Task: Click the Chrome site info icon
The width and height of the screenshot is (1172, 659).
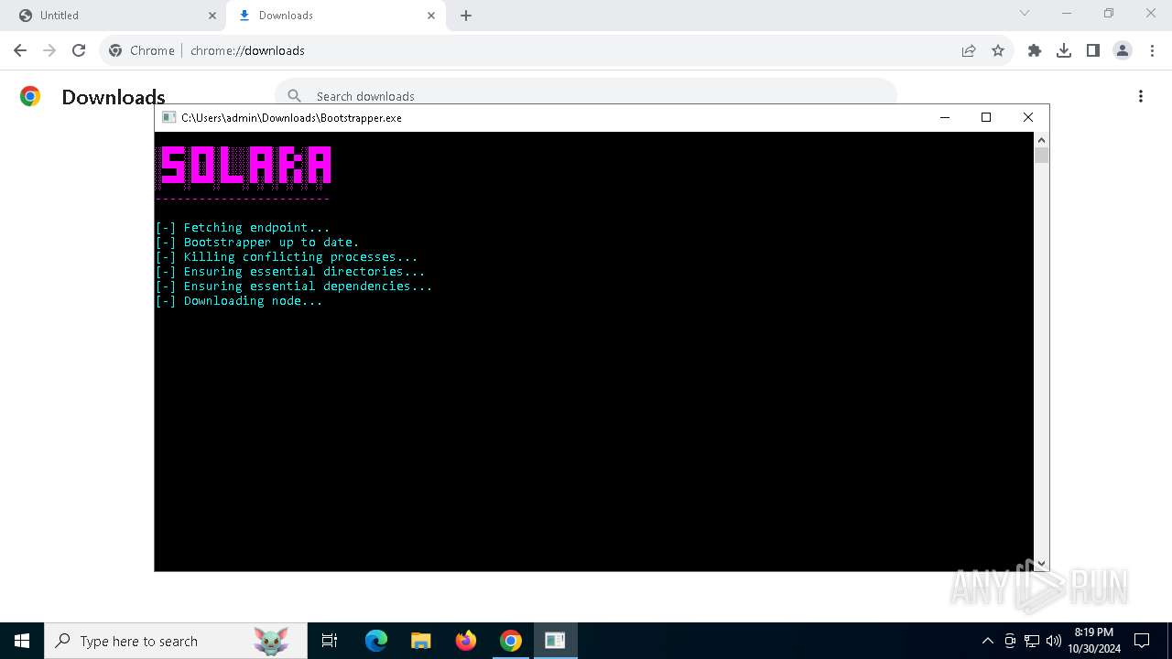Action: tap(115, 50)
